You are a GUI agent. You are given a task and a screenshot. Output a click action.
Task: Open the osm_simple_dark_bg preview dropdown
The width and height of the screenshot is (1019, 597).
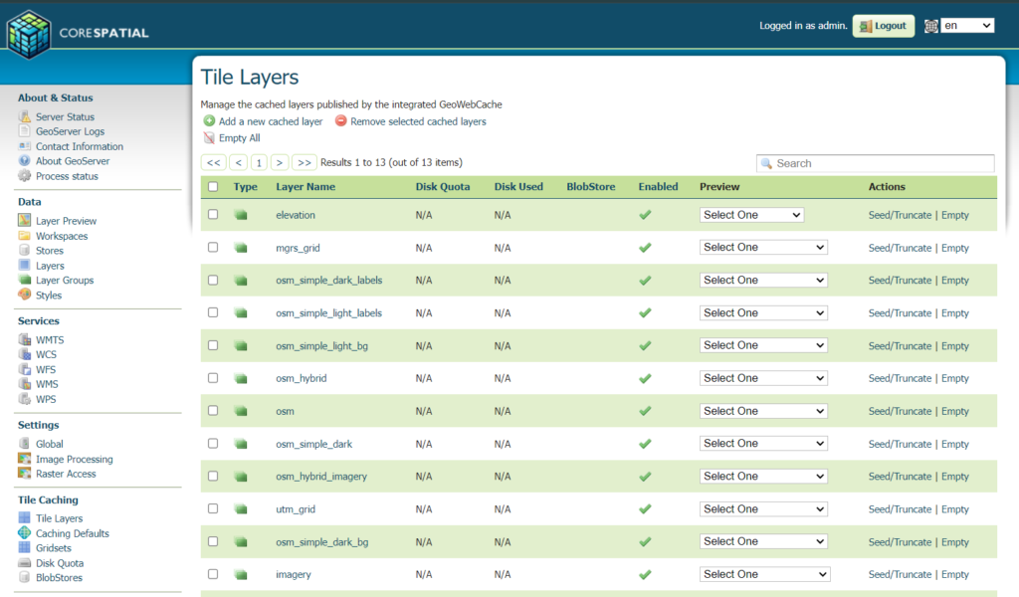click(x=763, y=542)
